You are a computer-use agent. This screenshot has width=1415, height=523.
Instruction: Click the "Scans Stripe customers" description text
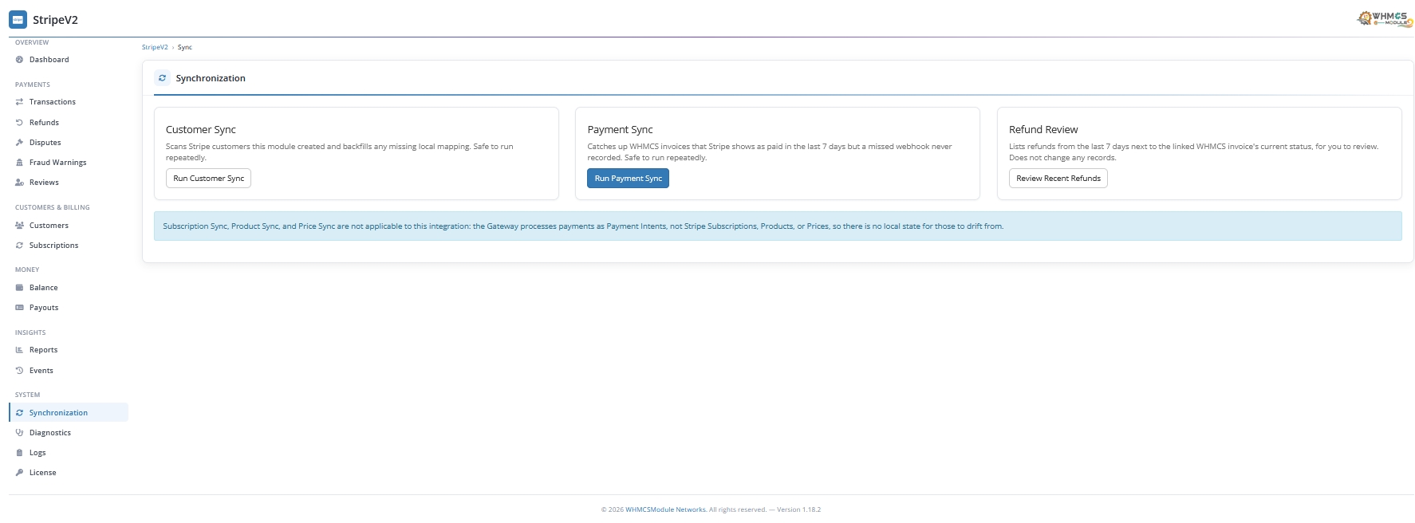pyautogui.click(x=340, y=152)
